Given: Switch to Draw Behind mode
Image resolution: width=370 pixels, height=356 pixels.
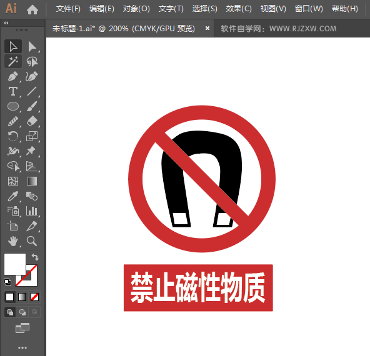Looking at the screenshot, I should coord(22,312).
